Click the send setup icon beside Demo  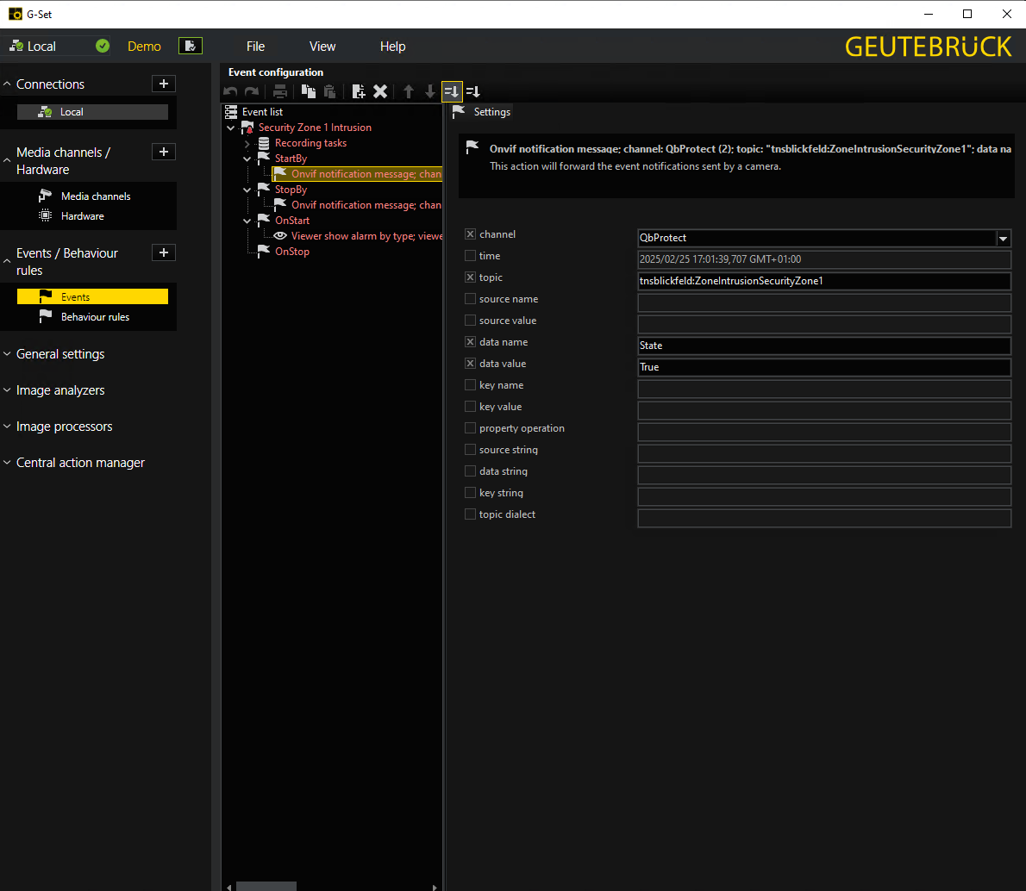(x=191, y=46)
